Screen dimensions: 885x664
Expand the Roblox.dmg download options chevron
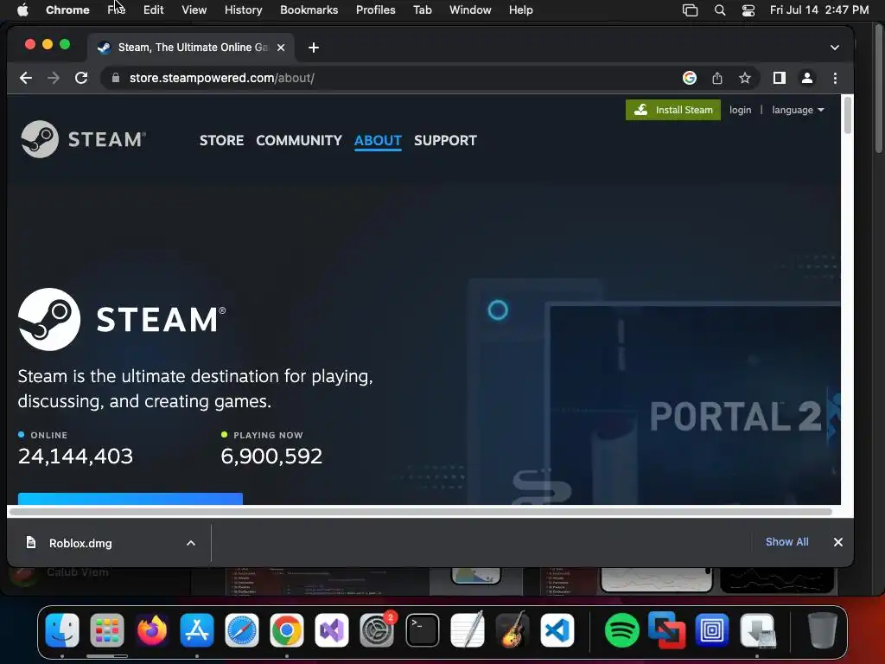coord(191,543)
